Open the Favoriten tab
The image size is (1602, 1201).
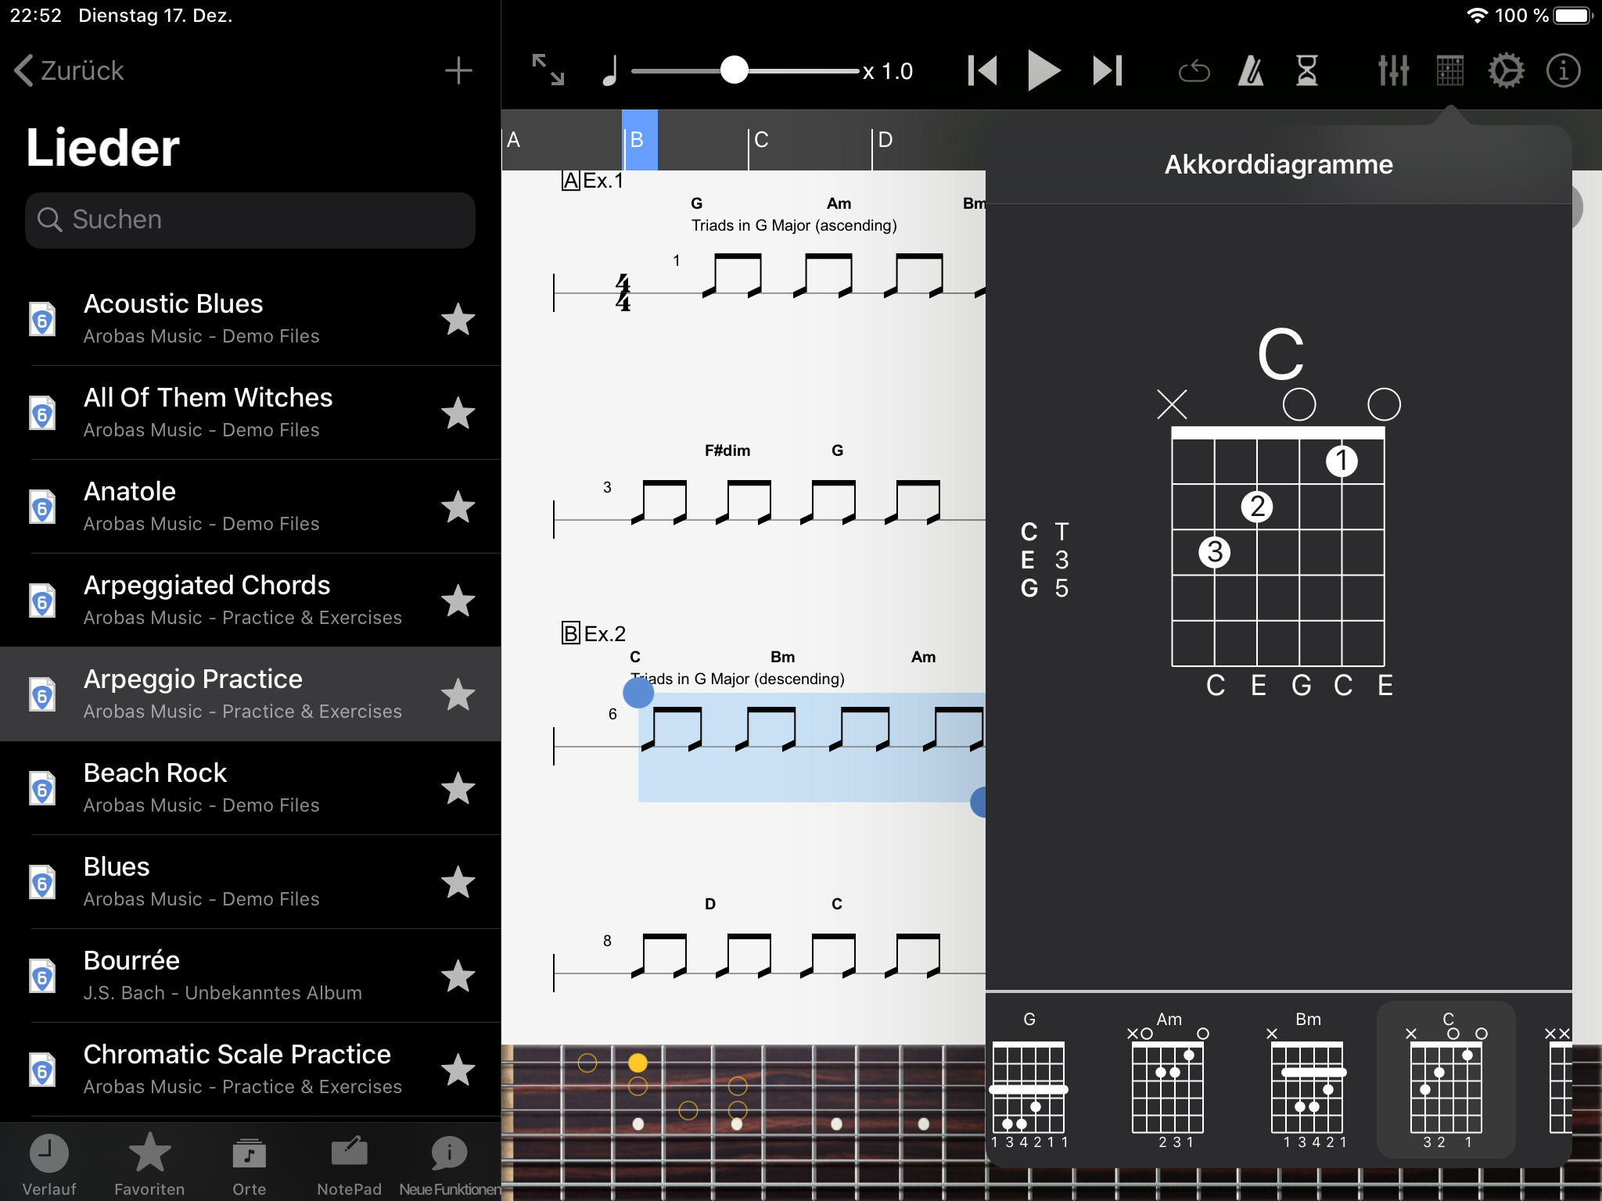click(x=149, y=1164)
